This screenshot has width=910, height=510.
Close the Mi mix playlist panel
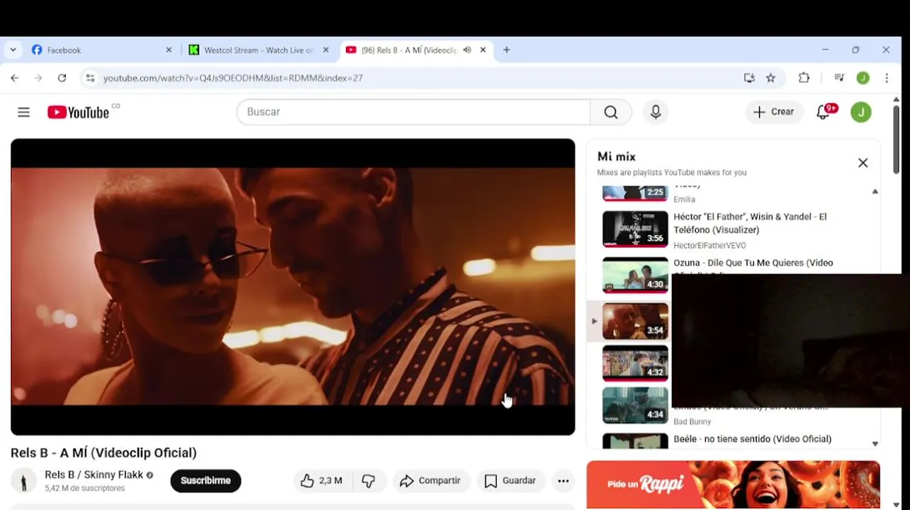point(863,163)
